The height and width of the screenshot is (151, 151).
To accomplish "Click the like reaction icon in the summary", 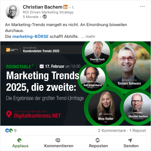I will 7,131.
